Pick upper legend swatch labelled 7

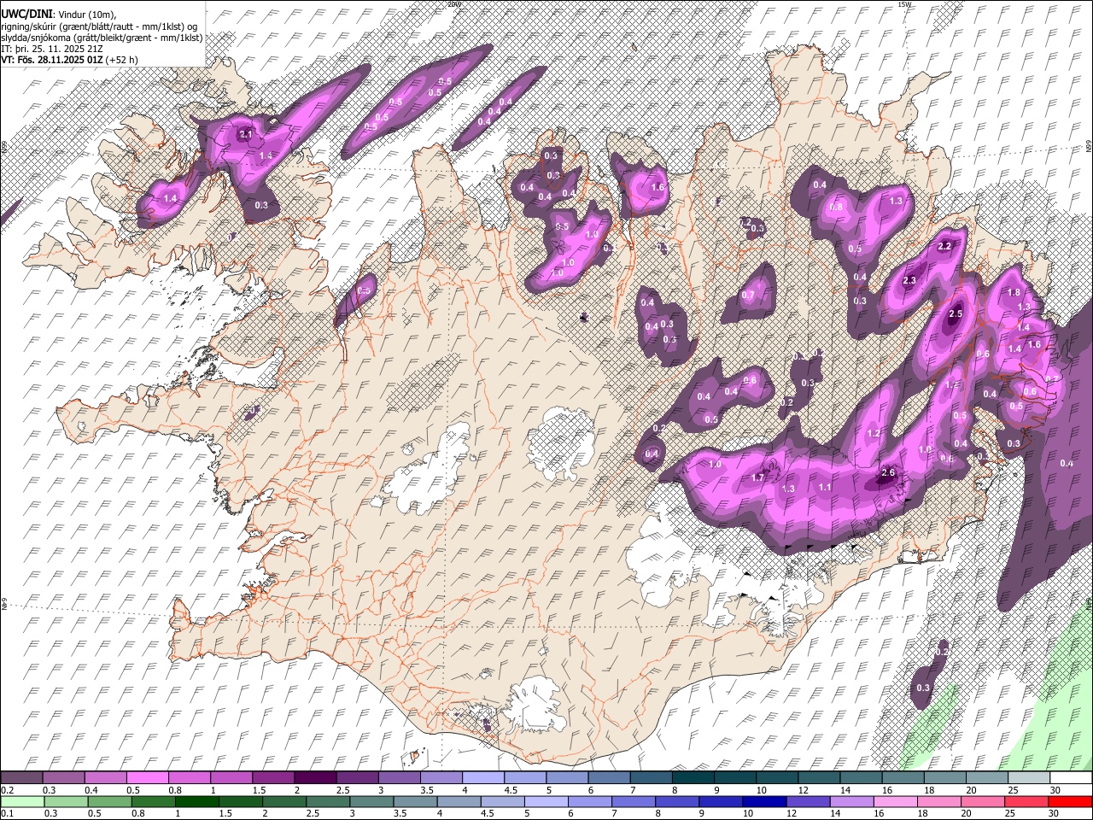click(651, 778)
